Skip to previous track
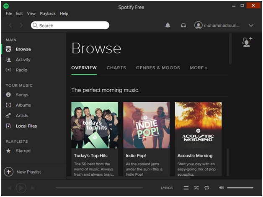This screenshot has width=263, height=197. 9,188
